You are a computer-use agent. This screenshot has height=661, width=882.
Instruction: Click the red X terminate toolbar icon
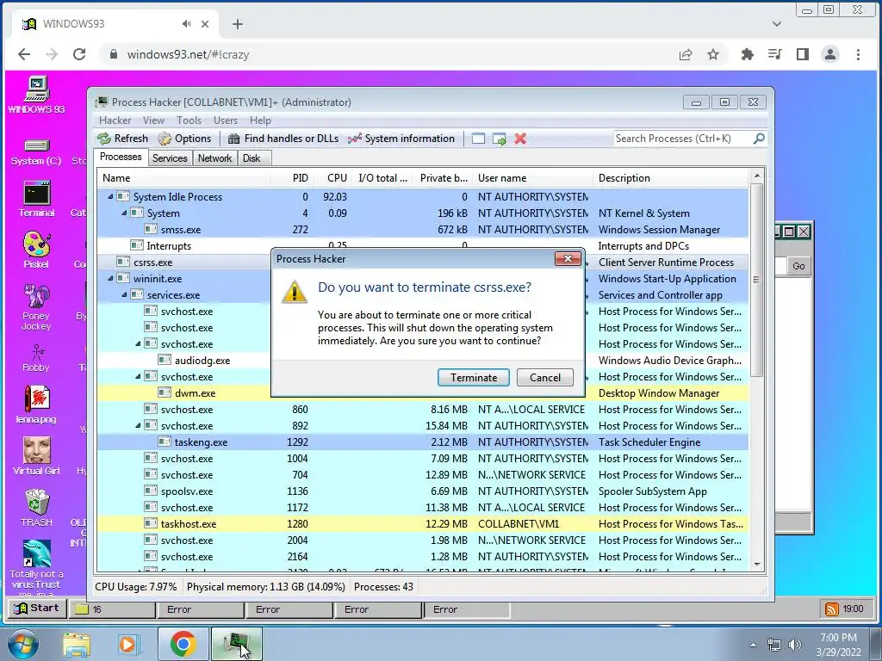click(x=520, y=139)
